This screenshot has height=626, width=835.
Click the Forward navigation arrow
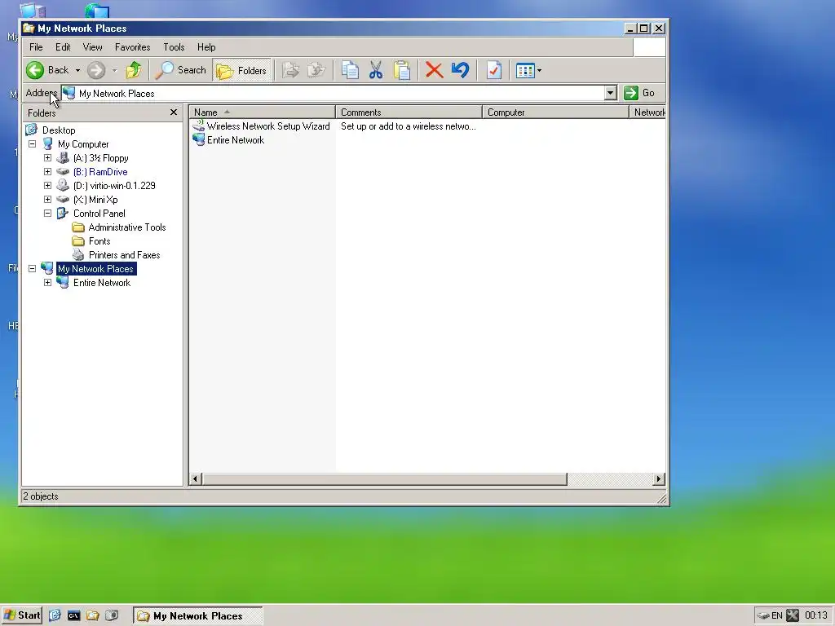[x=96, y=70]
